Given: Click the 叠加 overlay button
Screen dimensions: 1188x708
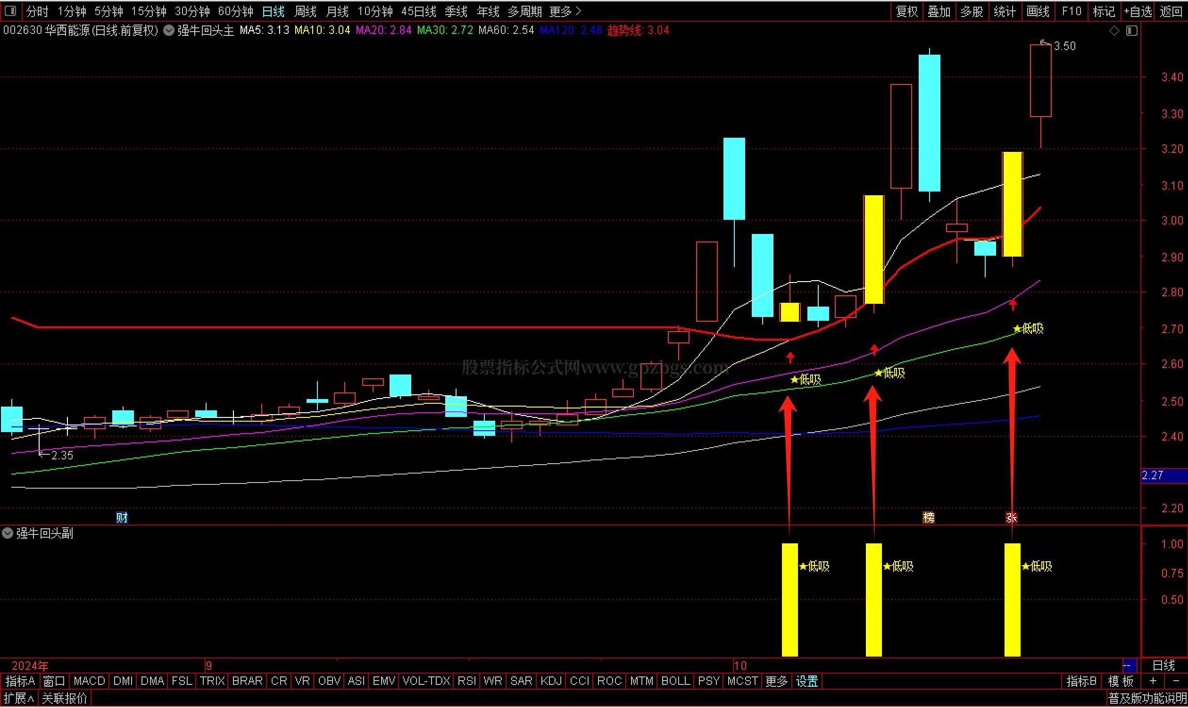Looking at the screenshot, I should coord(939,11).
